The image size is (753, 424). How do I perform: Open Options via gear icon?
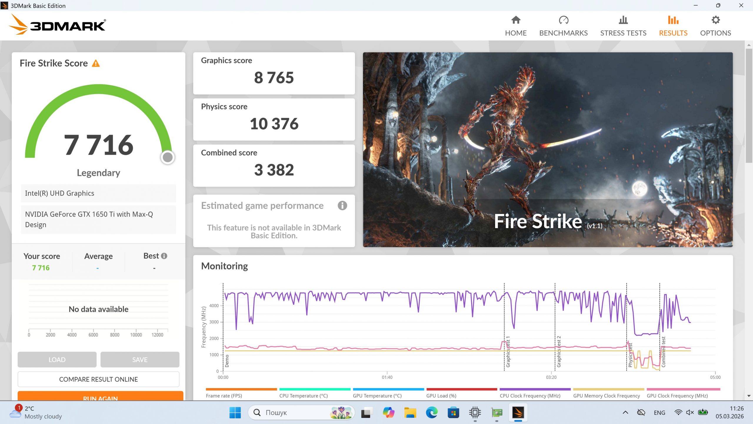tap(715, 20)
